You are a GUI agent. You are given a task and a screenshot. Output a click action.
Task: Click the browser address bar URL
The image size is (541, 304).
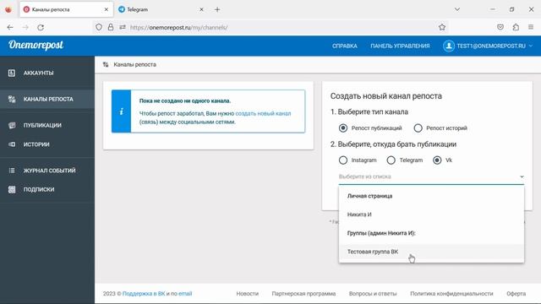click(x=178, y=27)
